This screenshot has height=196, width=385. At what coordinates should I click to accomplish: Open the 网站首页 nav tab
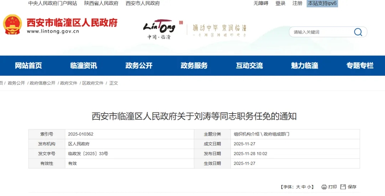[x=29, y=66]
